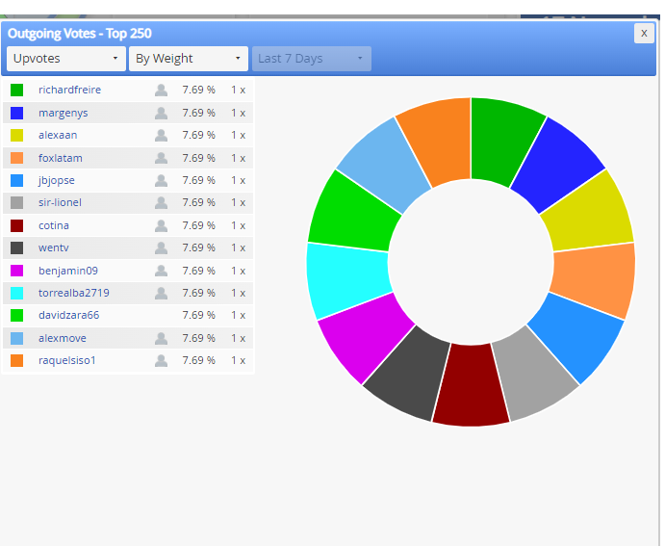Click the person icon beside wentv

pos(161,247)
